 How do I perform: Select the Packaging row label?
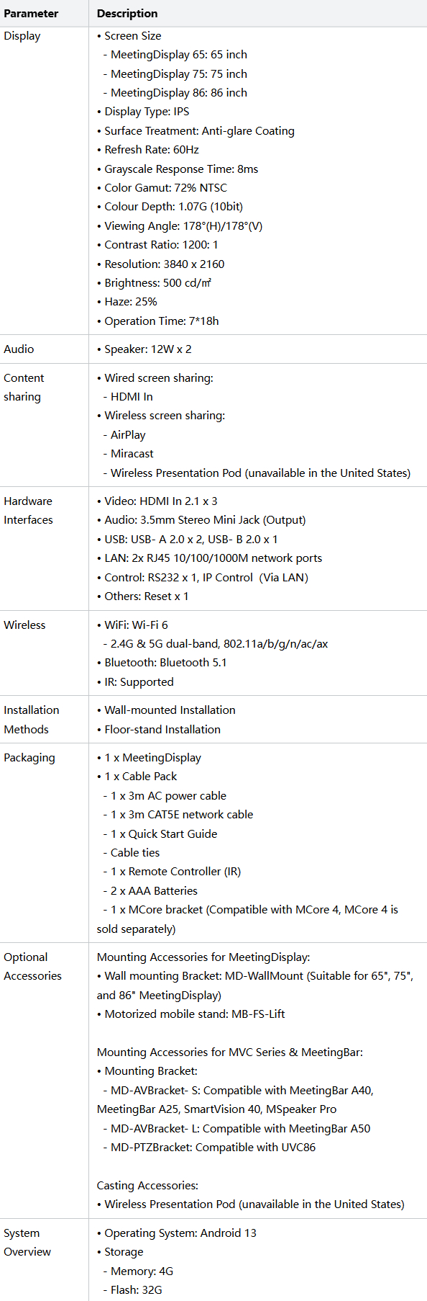tap(29, 758)
